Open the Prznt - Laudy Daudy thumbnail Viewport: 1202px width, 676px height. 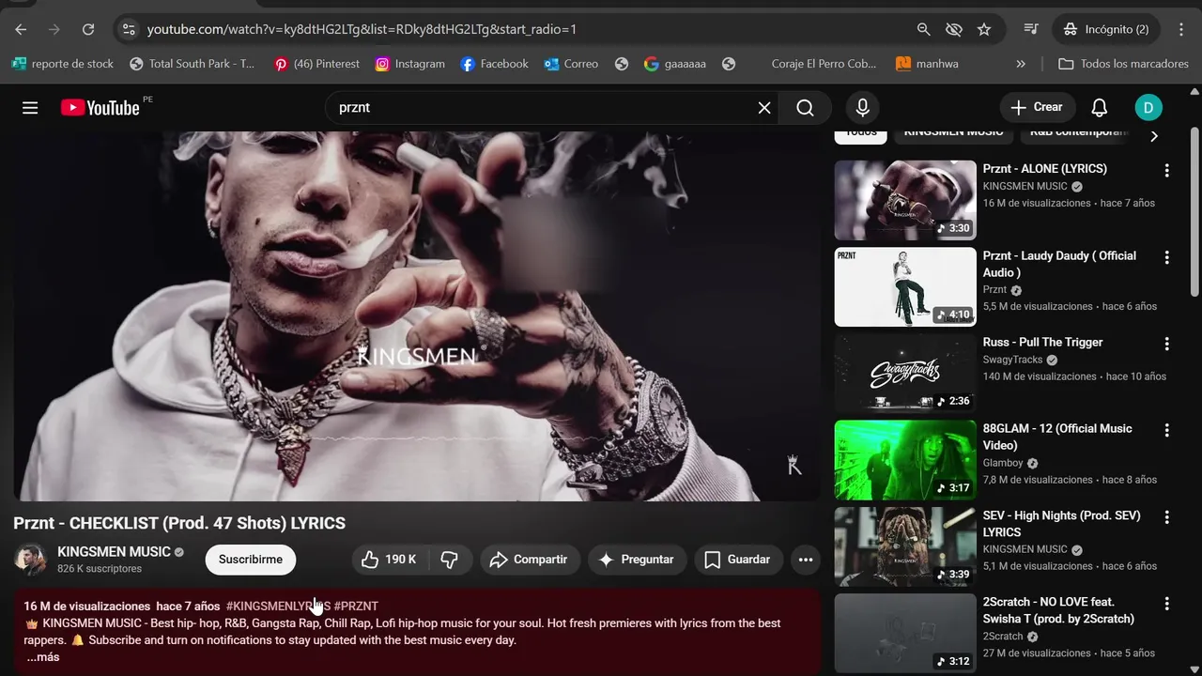coord(905,286)
